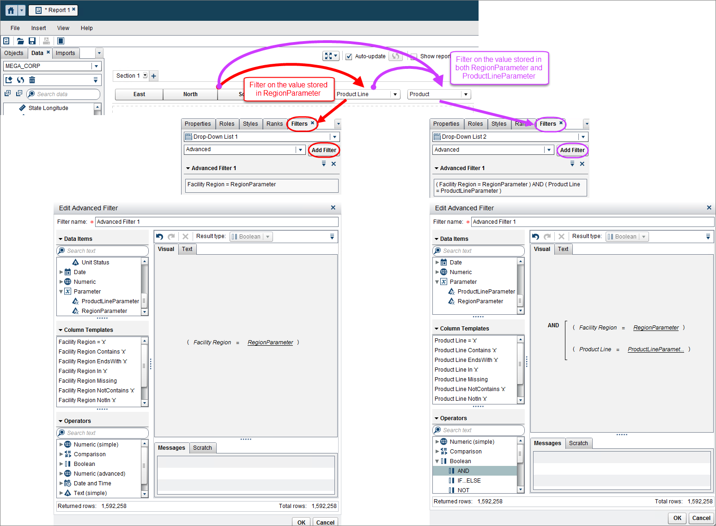Save the report with the disk icon
Viewport: 716px width, 526px height.
[x=32, y=41]
